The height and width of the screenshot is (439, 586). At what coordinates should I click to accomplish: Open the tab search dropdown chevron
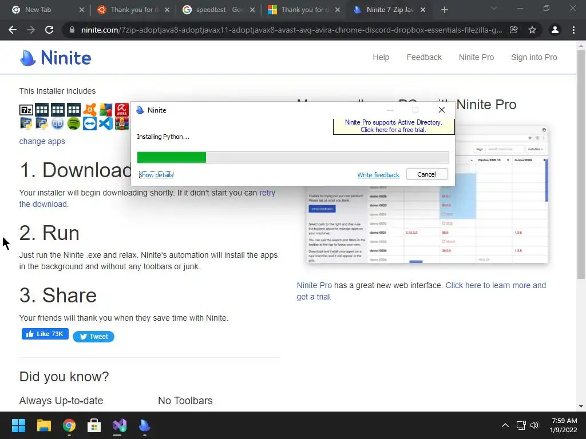point(494,8)
